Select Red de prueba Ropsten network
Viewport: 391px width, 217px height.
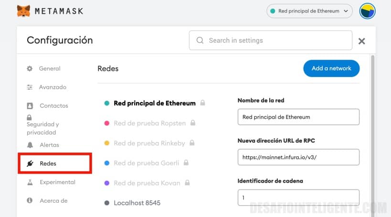click(149, 123)
